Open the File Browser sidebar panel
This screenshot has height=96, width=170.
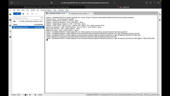(x=10, y=14)
